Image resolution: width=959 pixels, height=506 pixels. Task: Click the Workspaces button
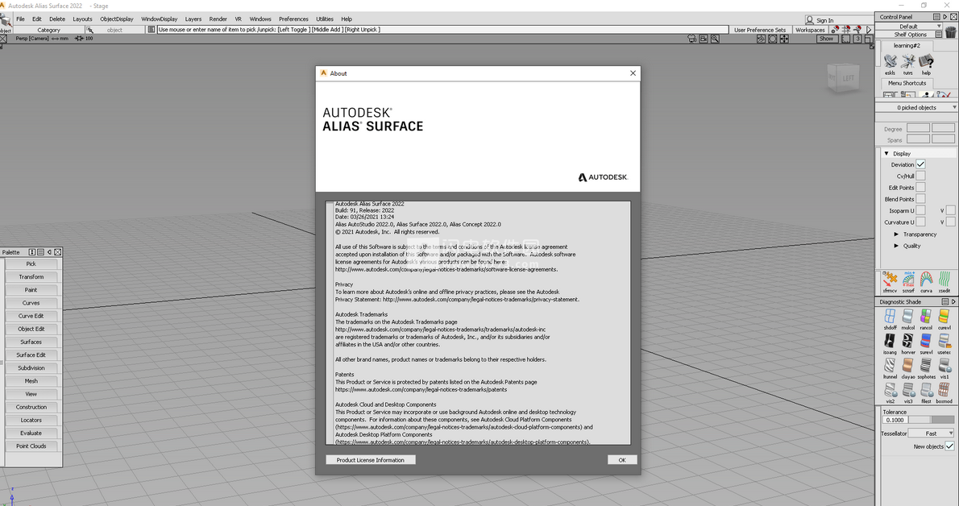[x=811, y=29]
